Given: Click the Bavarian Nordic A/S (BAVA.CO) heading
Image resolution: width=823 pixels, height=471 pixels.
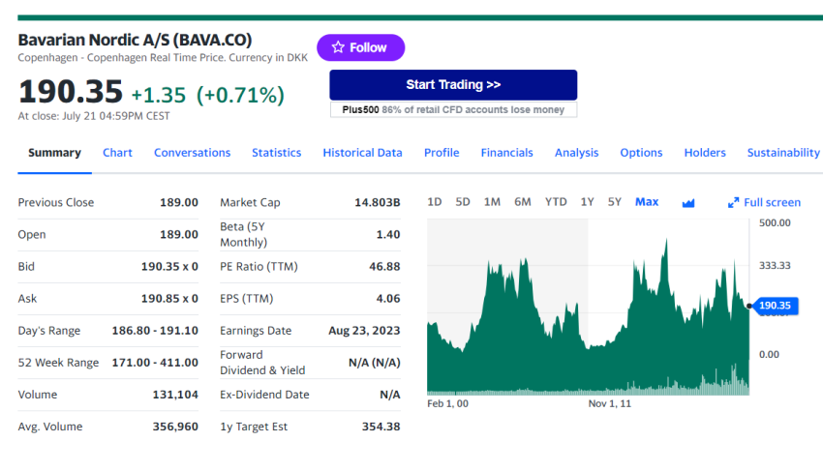Looking at the screenshot, I should [135, 40].
